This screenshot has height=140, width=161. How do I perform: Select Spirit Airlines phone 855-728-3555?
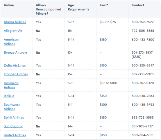(x=143, y=118)
